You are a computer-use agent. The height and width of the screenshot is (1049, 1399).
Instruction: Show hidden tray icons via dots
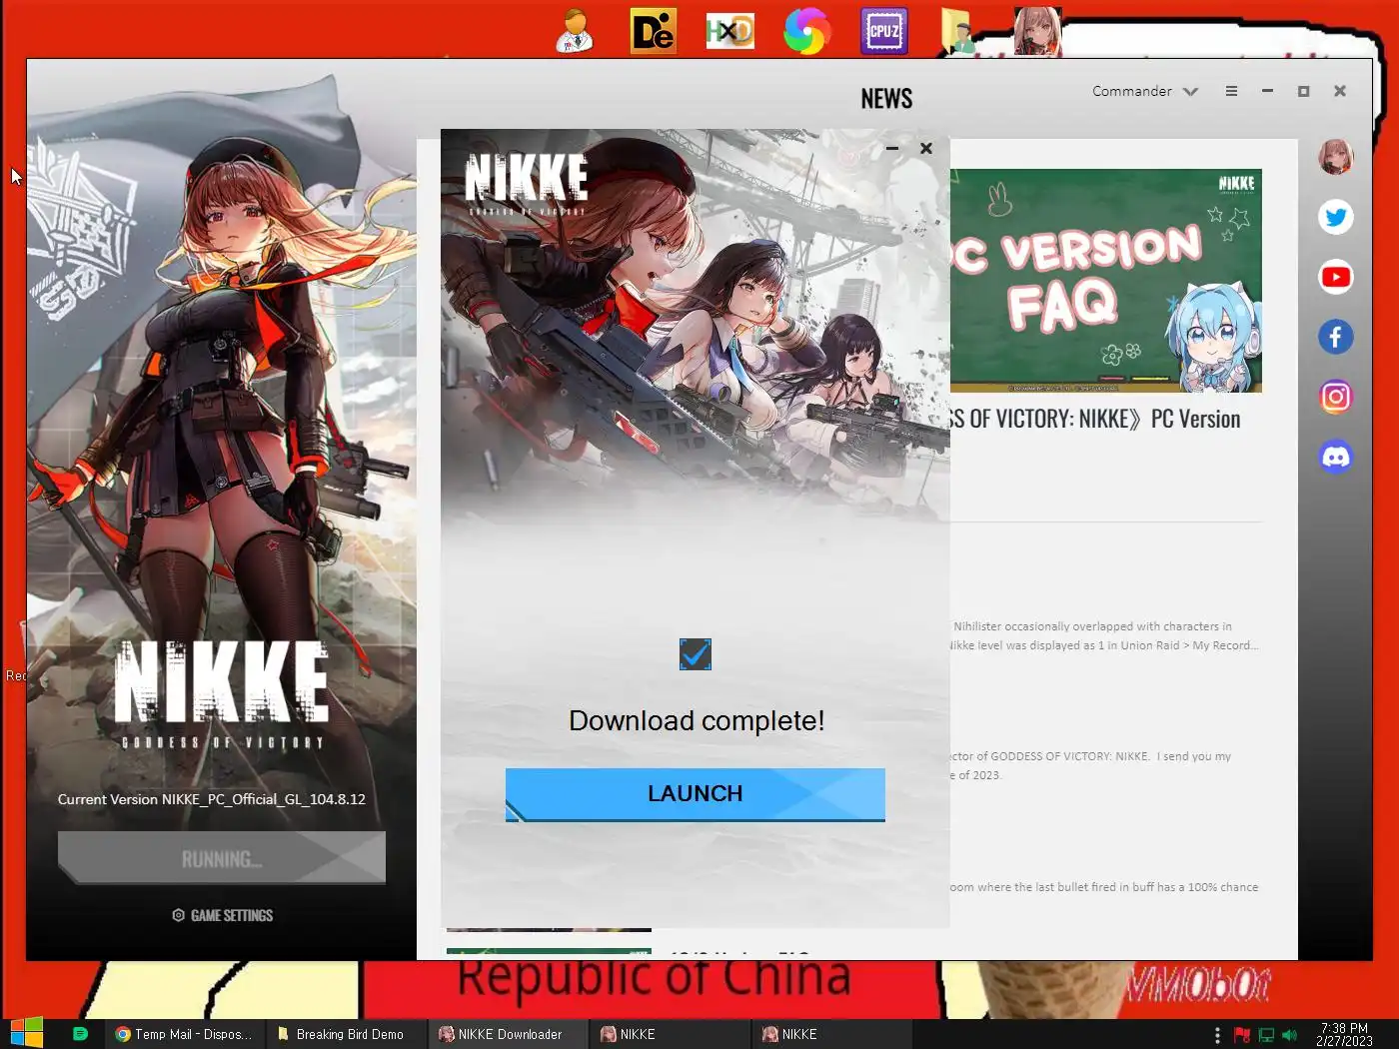[x=1217, y=1035]
